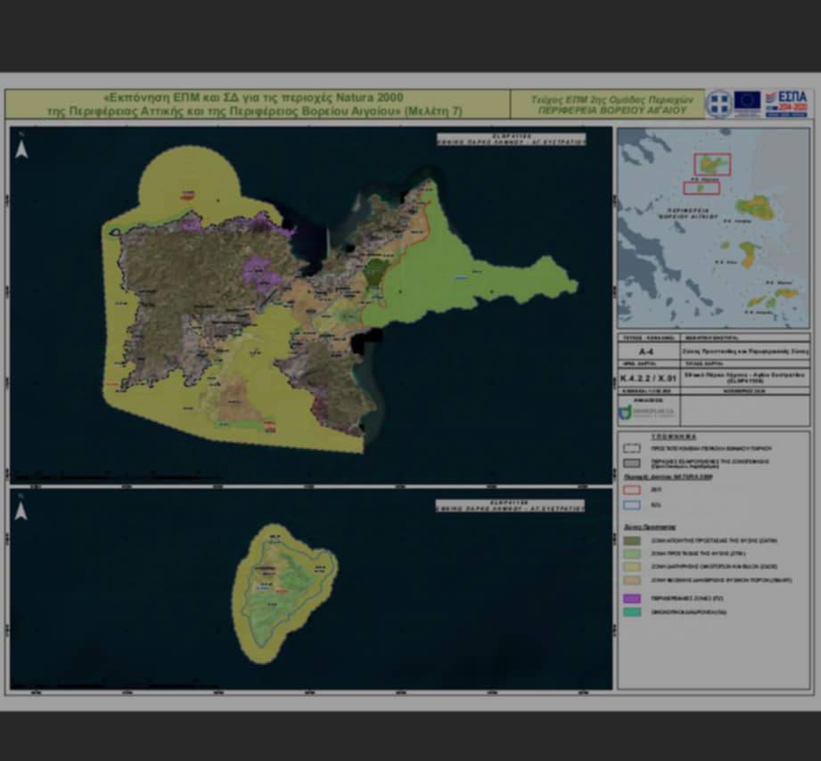The width and height of the screenshot is (821, 761).
Task: Click the teal legend color swatch
Action: click(x=633, y=611)
